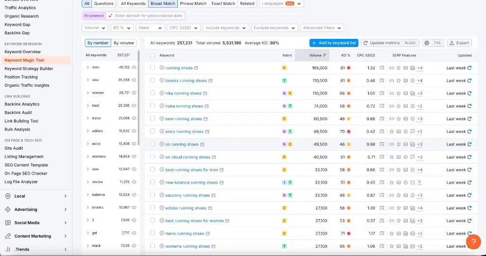Select the Phrase Match tab
The image size is (486, 256).
[x=193, y=4]
